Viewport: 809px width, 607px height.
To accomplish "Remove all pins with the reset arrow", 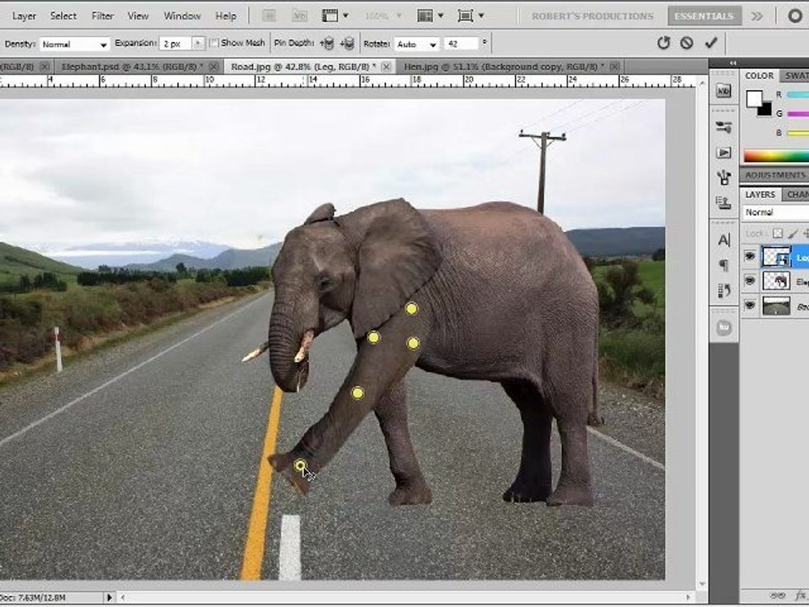I will pos(663,43).
